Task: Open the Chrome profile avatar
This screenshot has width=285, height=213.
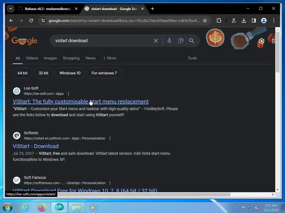Action: pos(264,21)
